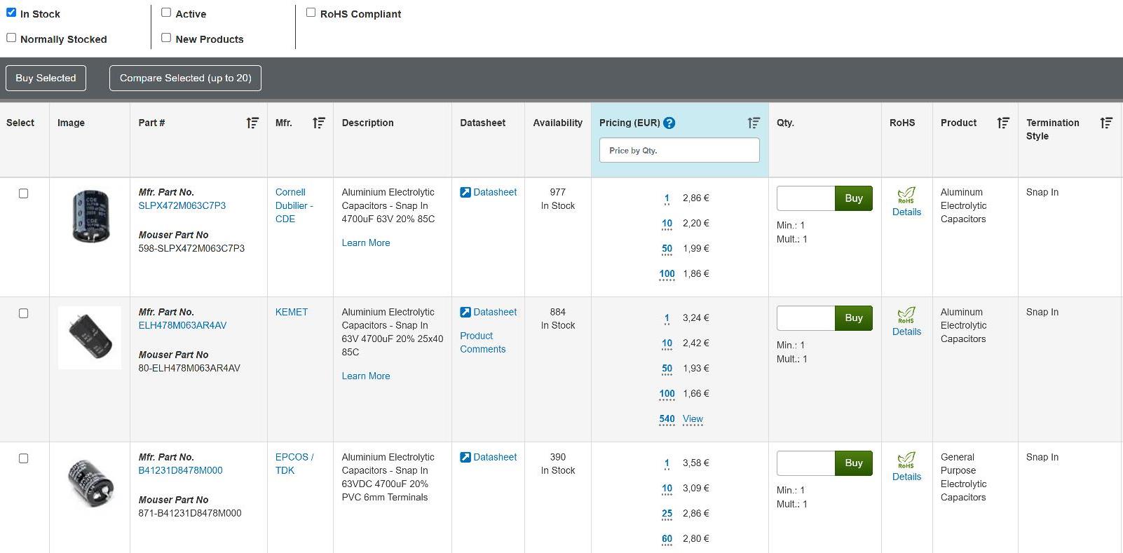Focus quantity field for EPCOS part
This screenshot has width=1123, height=553.
coord(805,463)
